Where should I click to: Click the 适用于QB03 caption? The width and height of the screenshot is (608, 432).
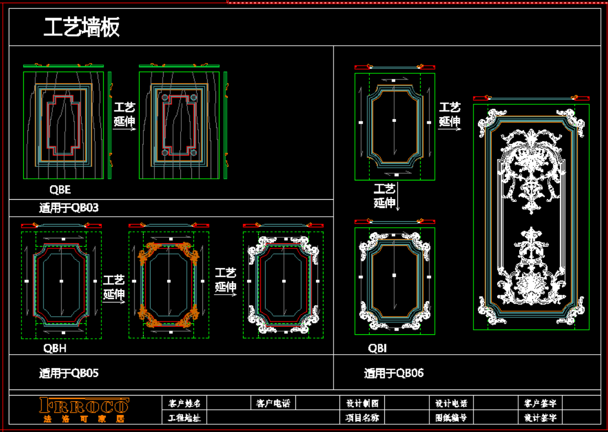coord(69,208)
